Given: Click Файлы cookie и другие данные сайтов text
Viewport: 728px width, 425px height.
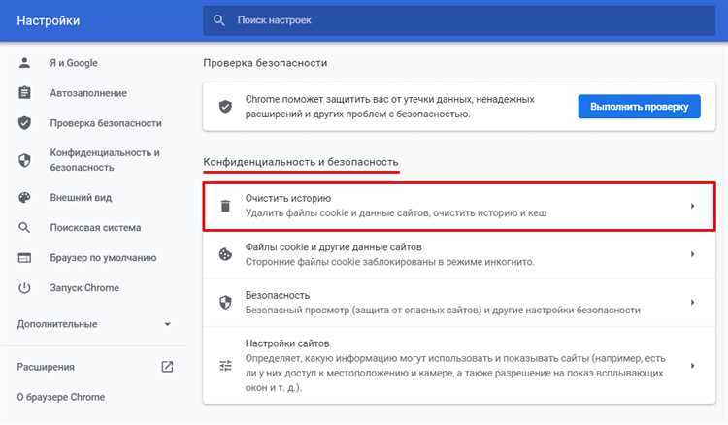Looking at the screenshot, I should (x=333, y=246).
